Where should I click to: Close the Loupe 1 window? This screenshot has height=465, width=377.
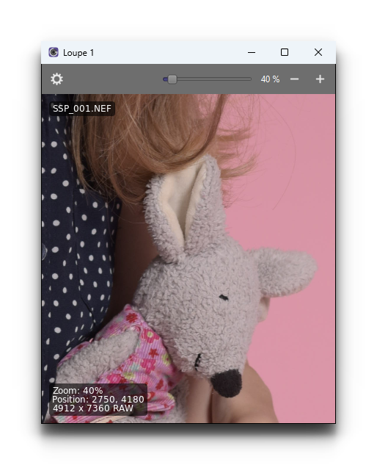pos(318,52)
